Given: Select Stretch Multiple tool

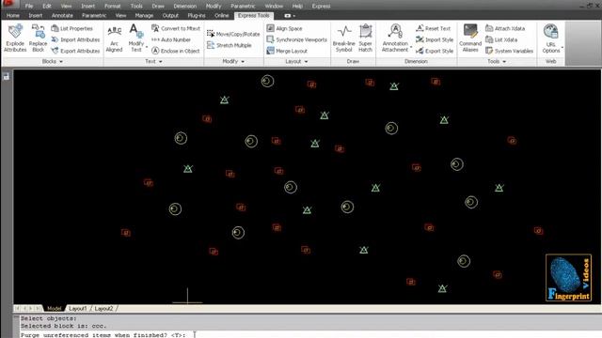Looking at the screenshot, I should click(x=230, y=45).
